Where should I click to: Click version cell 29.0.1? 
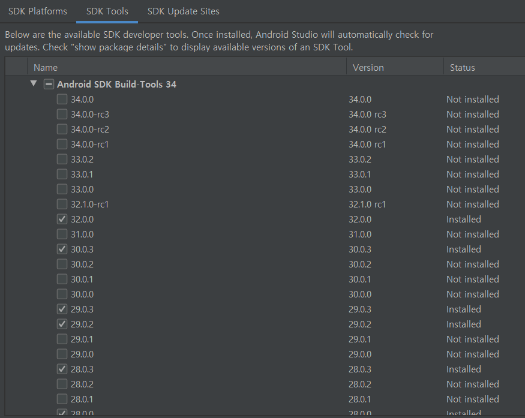360,339
